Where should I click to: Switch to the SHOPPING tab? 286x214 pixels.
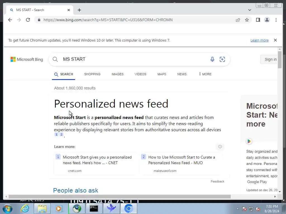point(92,74)
